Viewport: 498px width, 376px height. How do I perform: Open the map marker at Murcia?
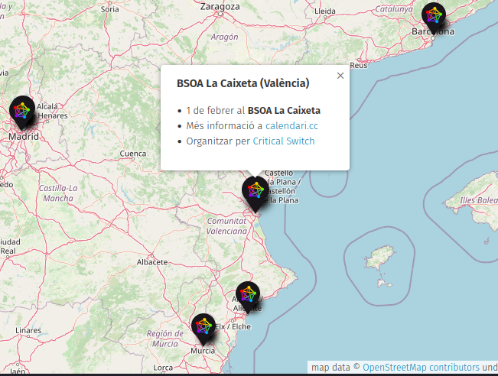[203, 329]
